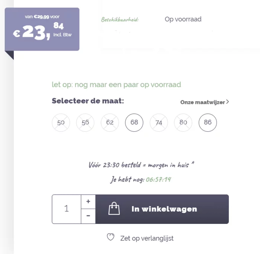The height and width of the screenshot is (254, 260).
Task: Click the shopping bag icon
Action: 114,209
